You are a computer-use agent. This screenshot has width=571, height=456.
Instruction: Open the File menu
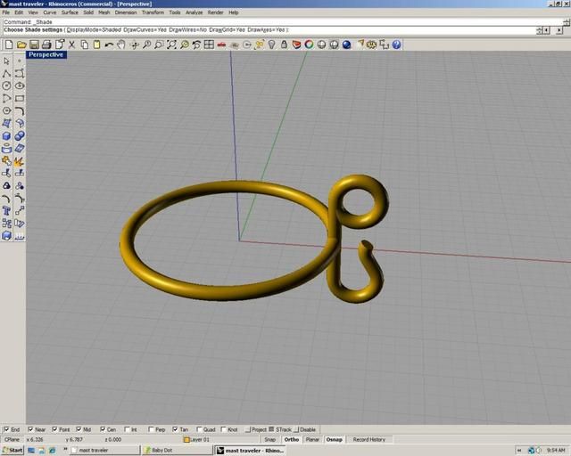pyautogui.click(x=6, y=12)
